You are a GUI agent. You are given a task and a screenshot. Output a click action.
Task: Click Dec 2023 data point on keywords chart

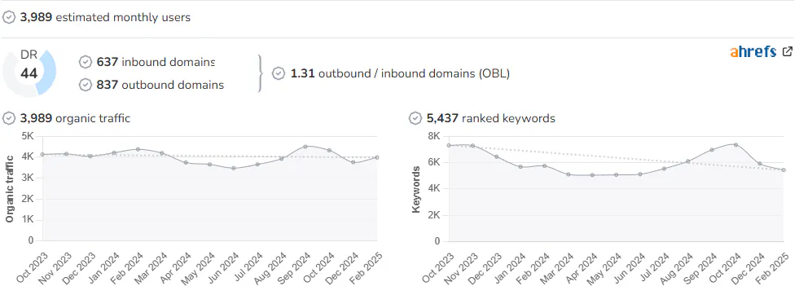[497, 156]
